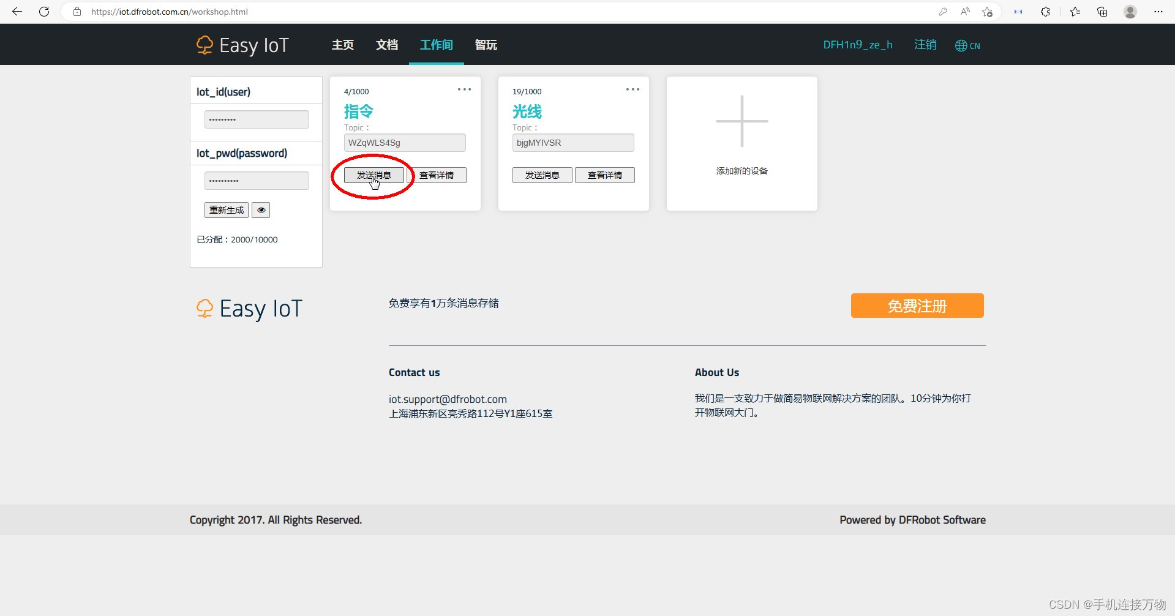Open more options for 指令 device

(x=464, y=89)
